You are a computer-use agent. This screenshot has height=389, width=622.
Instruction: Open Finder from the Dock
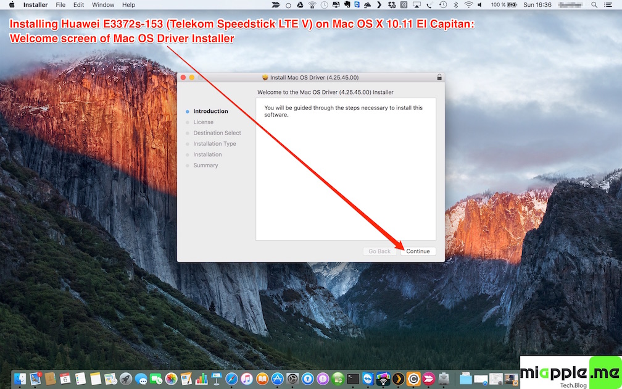[x=20, y=379]
